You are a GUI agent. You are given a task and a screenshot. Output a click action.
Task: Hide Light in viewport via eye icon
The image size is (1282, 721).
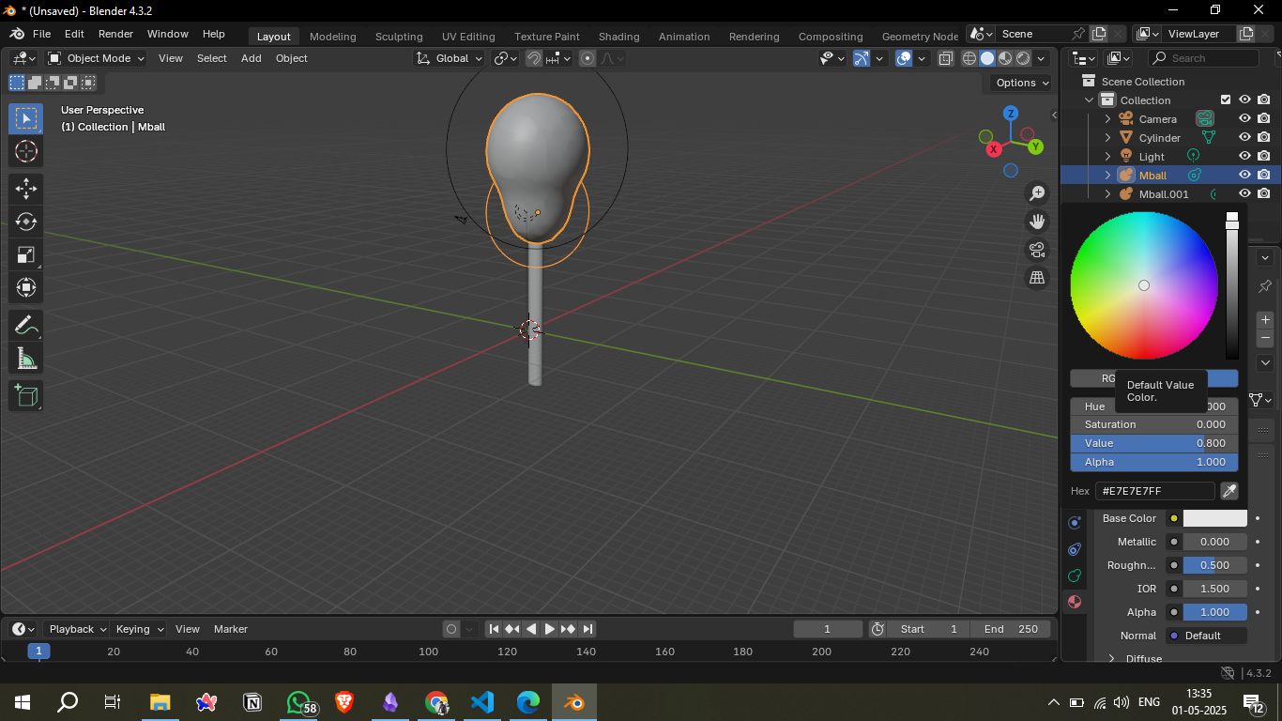pyautogui.click(x=1244, y=156)
